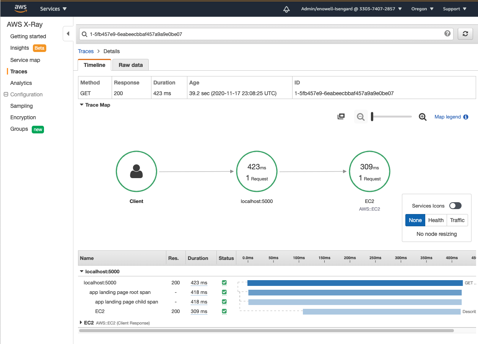The height and width of the screenshot is (344, 478).
Task: Click status check for child span row
Action: (x=224, y=302)
